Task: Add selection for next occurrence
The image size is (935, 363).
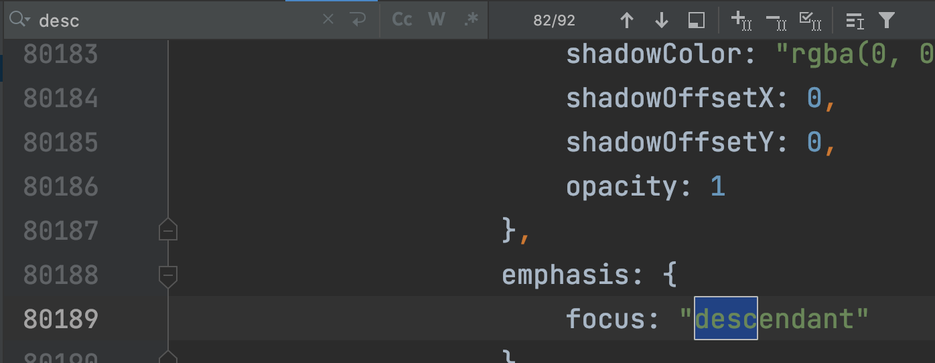Action: 741,21
